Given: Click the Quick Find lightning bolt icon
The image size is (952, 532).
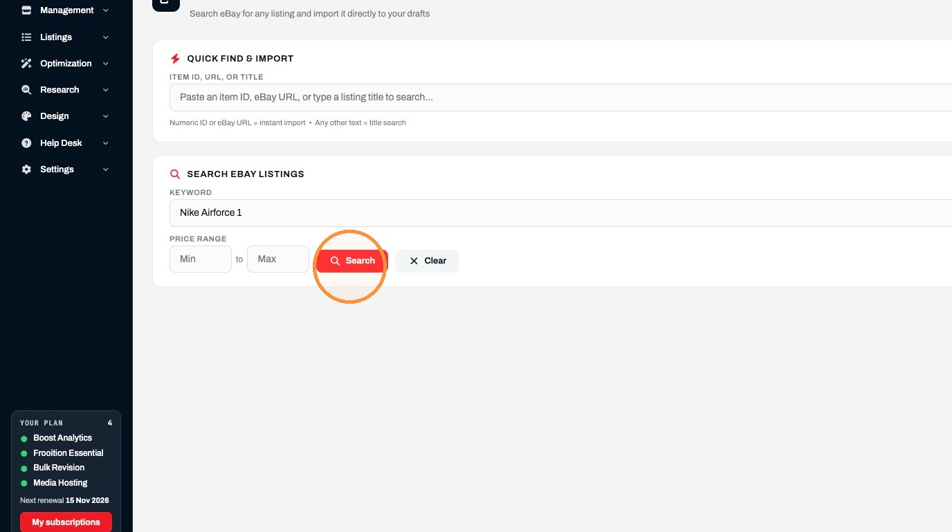Looking at the screenshot, I should click(x=175, y=59).
